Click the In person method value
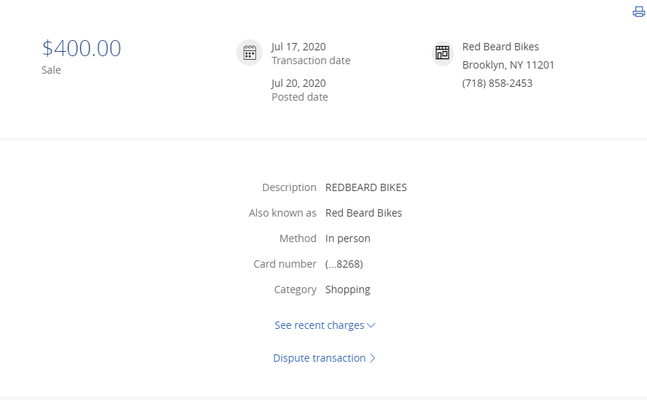Viewport: 647px width, 412px height. pos(348,238)
